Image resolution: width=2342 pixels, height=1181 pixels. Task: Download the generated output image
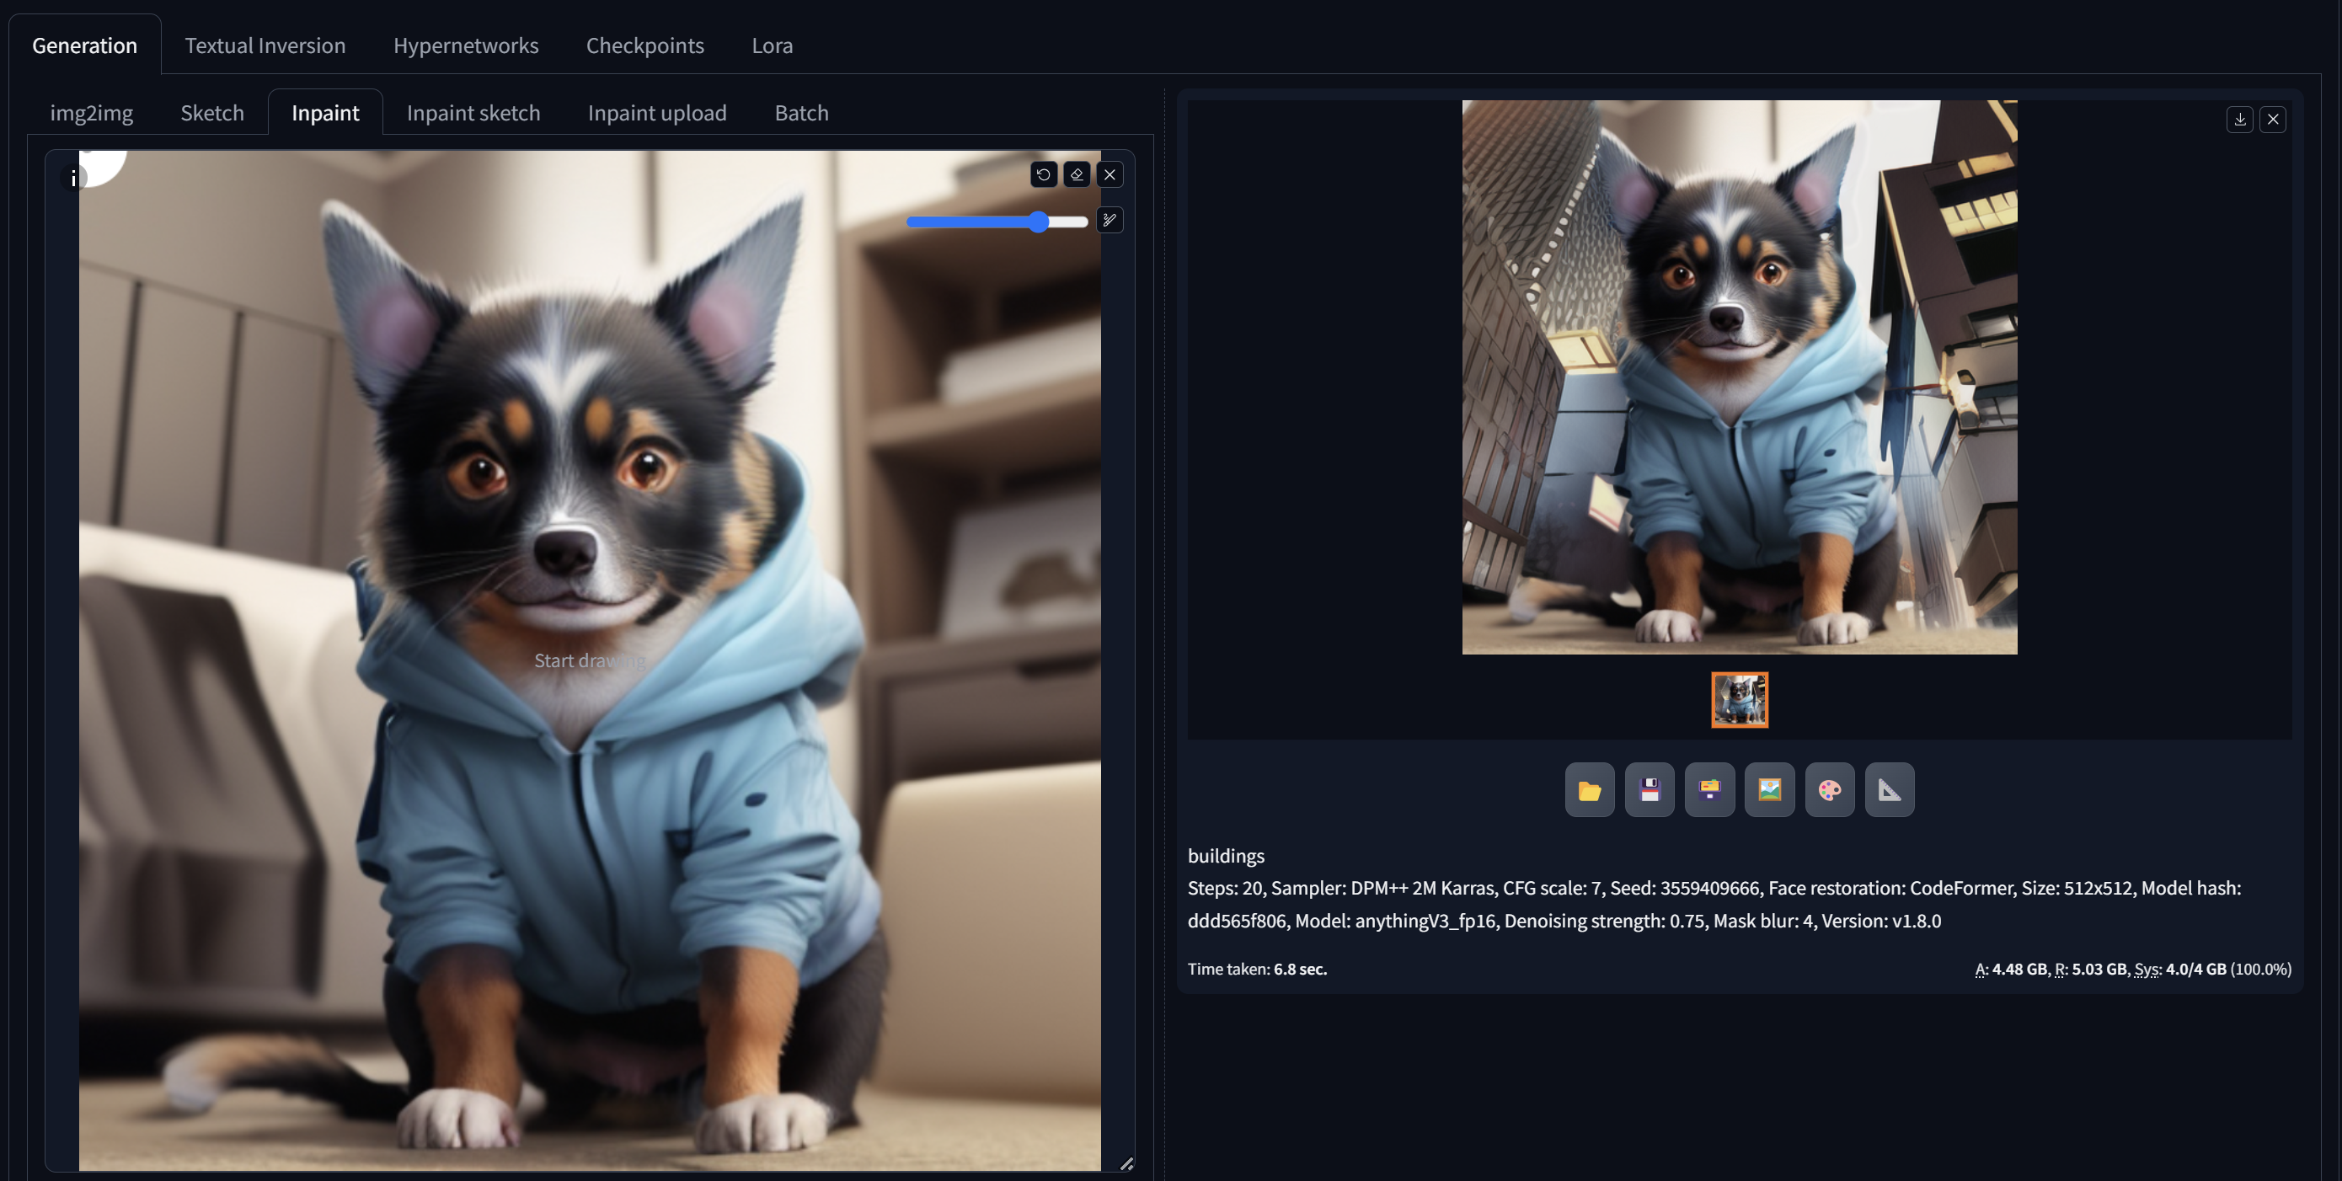coord(2239,119)
